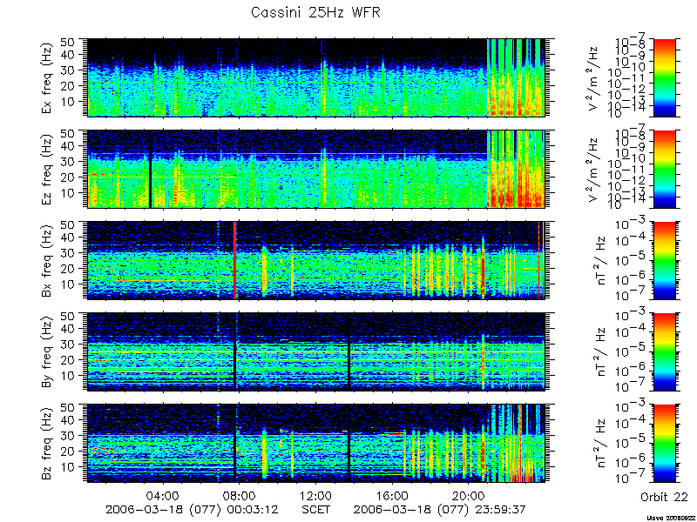Click the 20:00 time axis label

(x=469, y=495)
